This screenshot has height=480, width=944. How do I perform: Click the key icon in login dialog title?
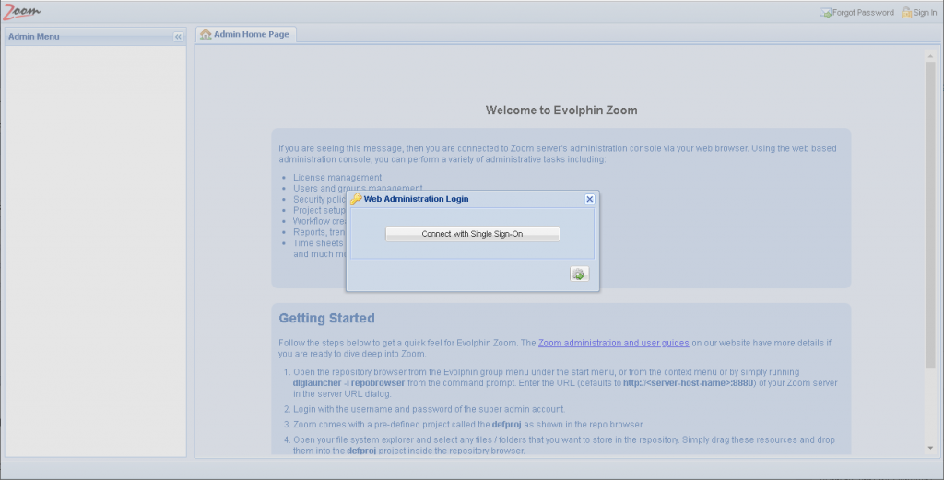[356, 199]
